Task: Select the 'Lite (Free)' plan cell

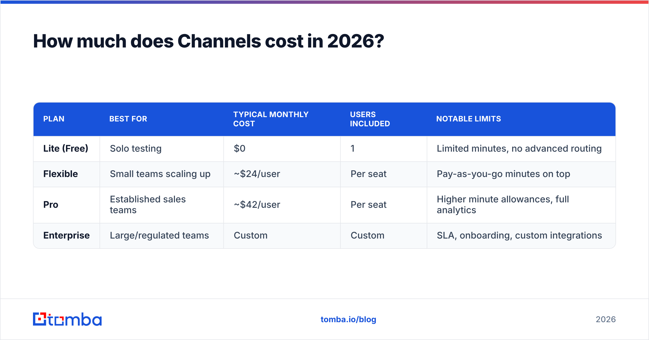Action: 67,149
